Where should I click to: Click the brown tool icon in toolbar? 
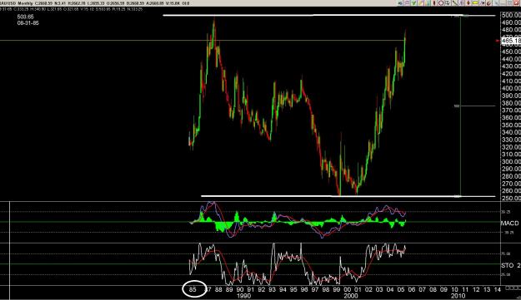coord(488,3)
